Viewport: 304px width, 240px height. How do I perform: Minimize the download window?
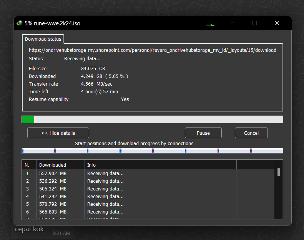[x=232, y=23]
